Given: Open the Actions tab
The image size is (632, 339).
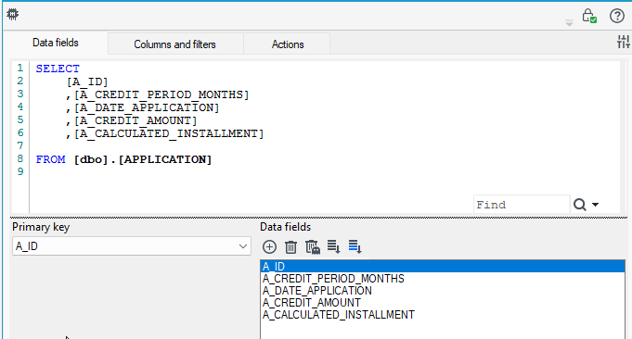Looking at the screenshot, I should coord(288,44).
